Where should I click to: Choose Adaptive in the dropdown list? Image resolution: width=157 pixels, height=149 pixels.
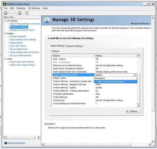pos(116,78)
